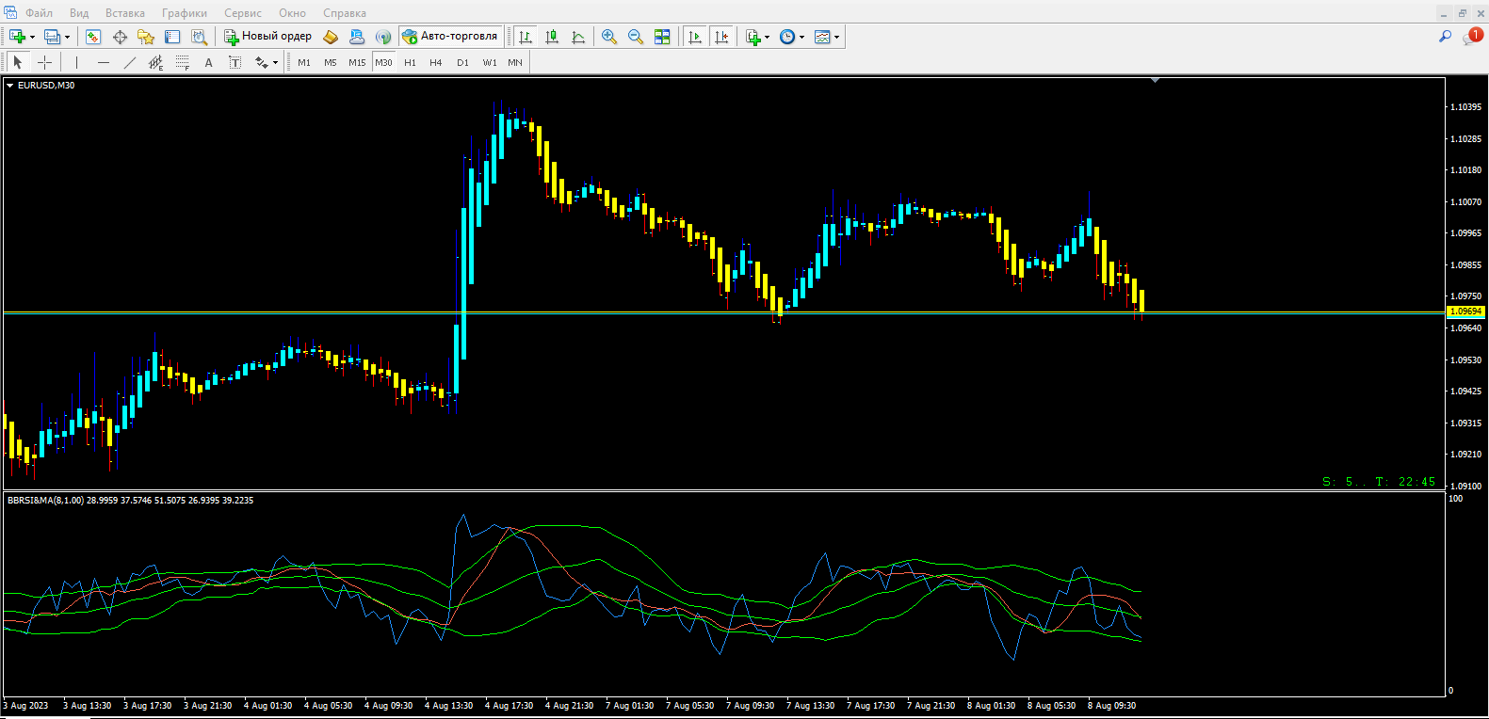Open the Сервис menu

[243, 13]
